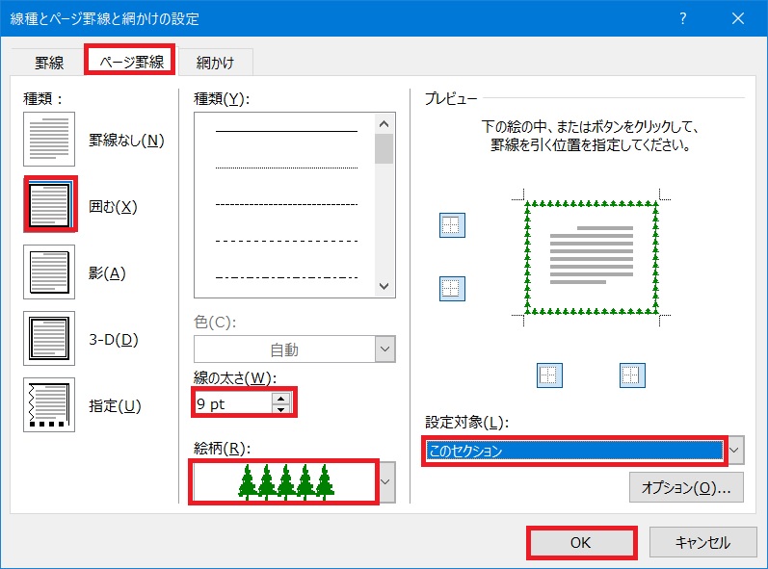This screenshot has width=768, height=569.
Task: Click the 指定(U) label
Action: coord(115,406)
